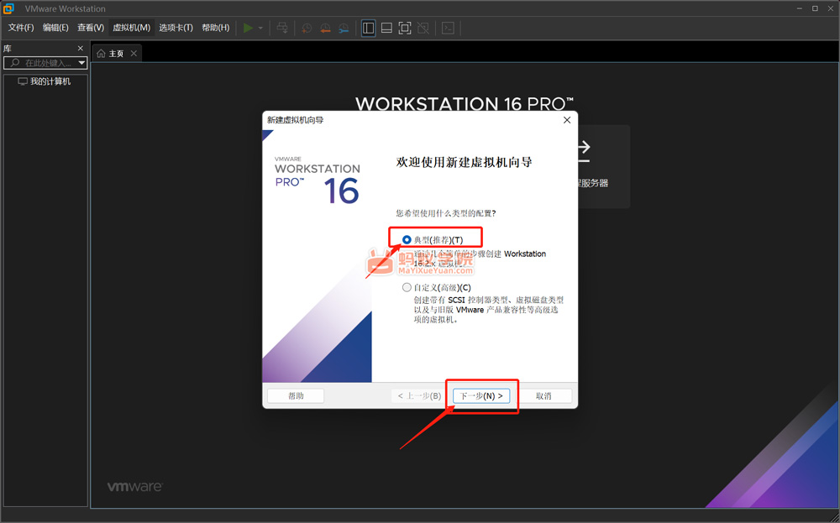
Task: Close the 库 library panel
Action: coord(81,48)
